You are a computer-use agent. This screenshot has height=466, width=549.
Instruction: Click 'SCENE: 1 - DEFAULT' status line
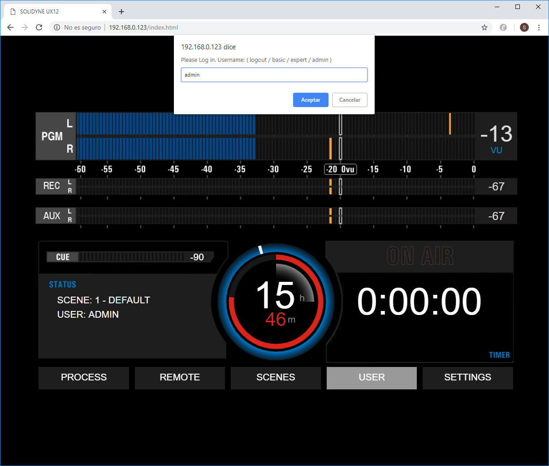click(104, 300)
